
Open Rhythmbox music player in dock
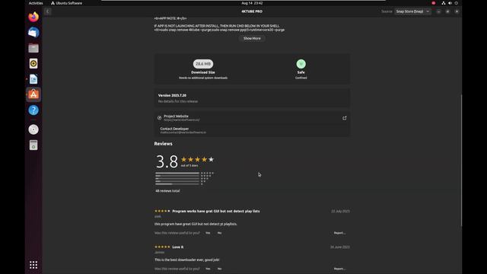(33, 63)
